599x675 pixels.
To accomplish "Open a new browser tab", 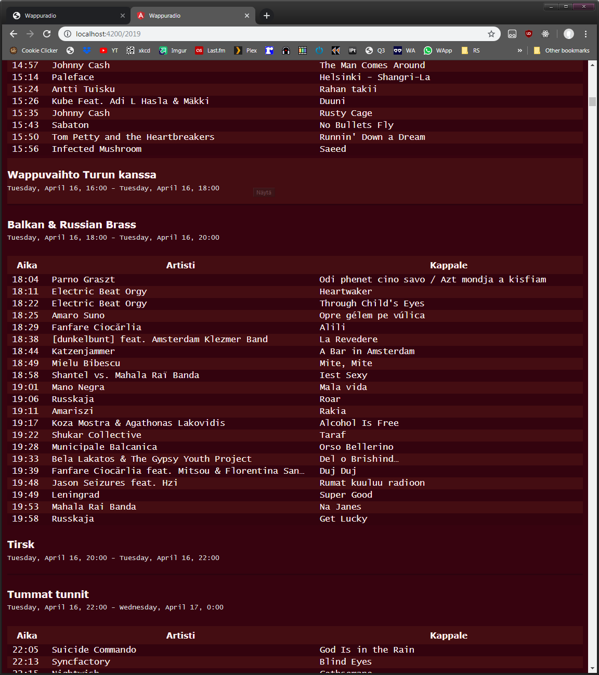I will (266, 16).
